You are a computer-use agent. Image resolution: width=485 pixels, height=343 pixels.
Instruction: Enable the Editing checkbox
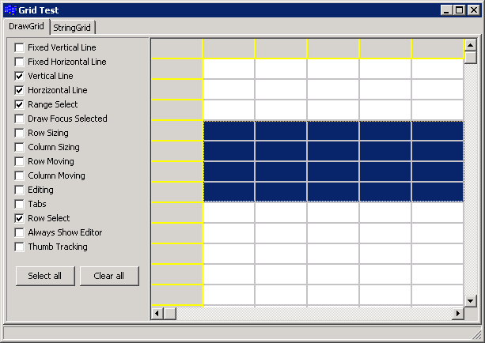point(19,190)
